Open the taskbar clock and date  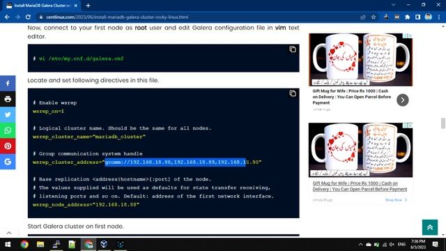[418, 245]
